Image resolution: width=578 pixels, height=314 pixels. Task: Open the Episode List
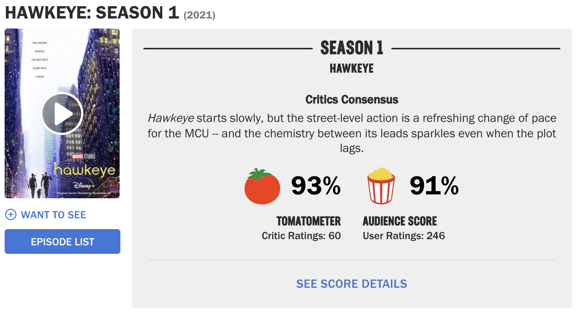click(x=63, y=241)
